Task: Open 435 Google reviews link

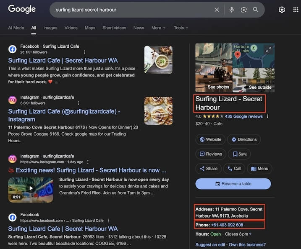Action: 244,116
